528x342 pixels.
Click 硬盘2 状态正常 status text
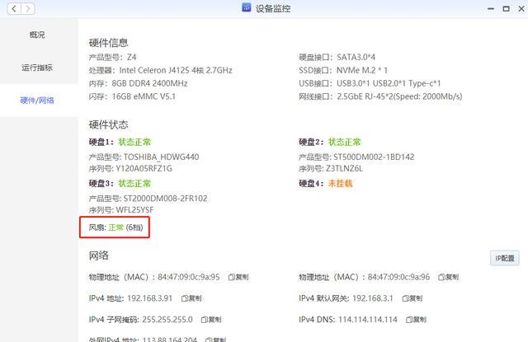pyautogui.click(x=345, y=143)
